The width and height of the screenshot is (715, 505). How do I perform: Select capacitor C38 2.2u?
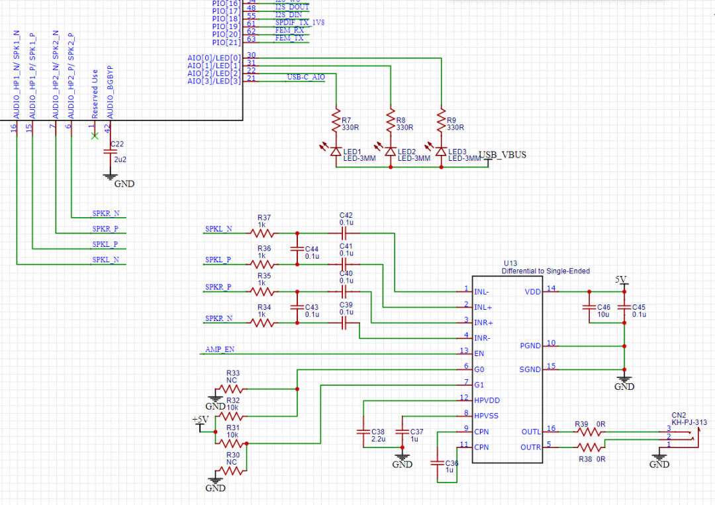click(363, 431)
